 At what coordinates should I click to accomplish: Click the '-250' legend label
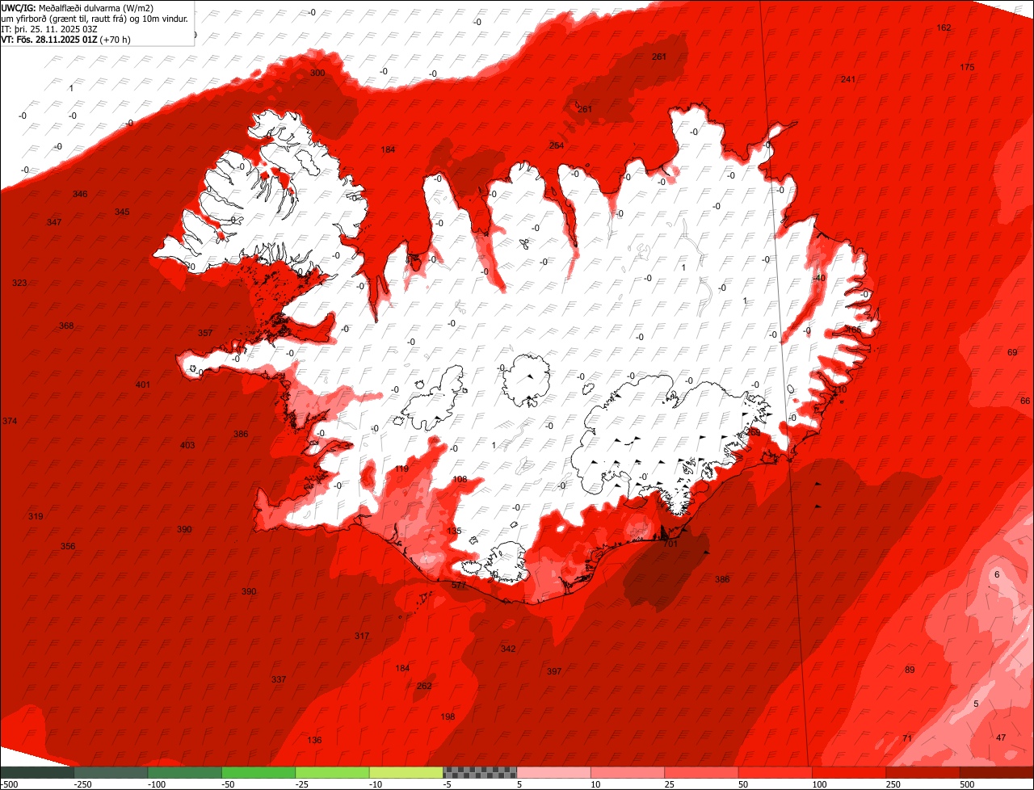click(82, 784)
